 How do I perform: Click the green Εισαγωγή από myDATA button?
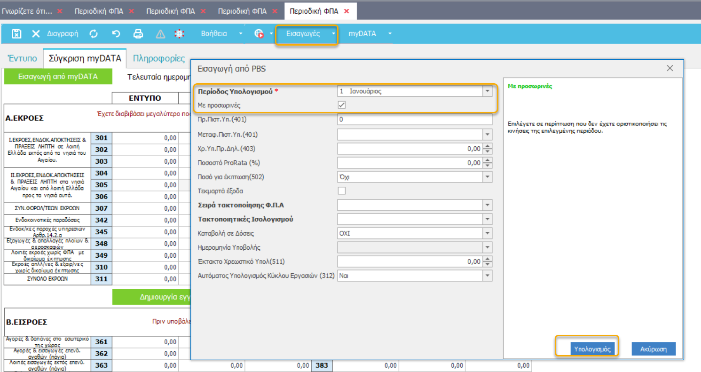pos(58,76)
